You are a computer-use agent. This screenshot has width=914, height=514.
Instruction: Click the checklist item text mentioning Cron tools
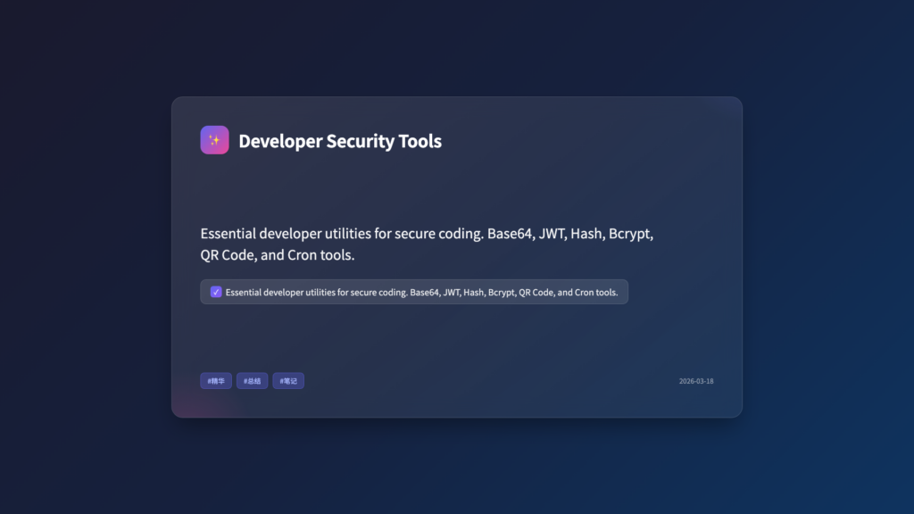click(421, 293)
